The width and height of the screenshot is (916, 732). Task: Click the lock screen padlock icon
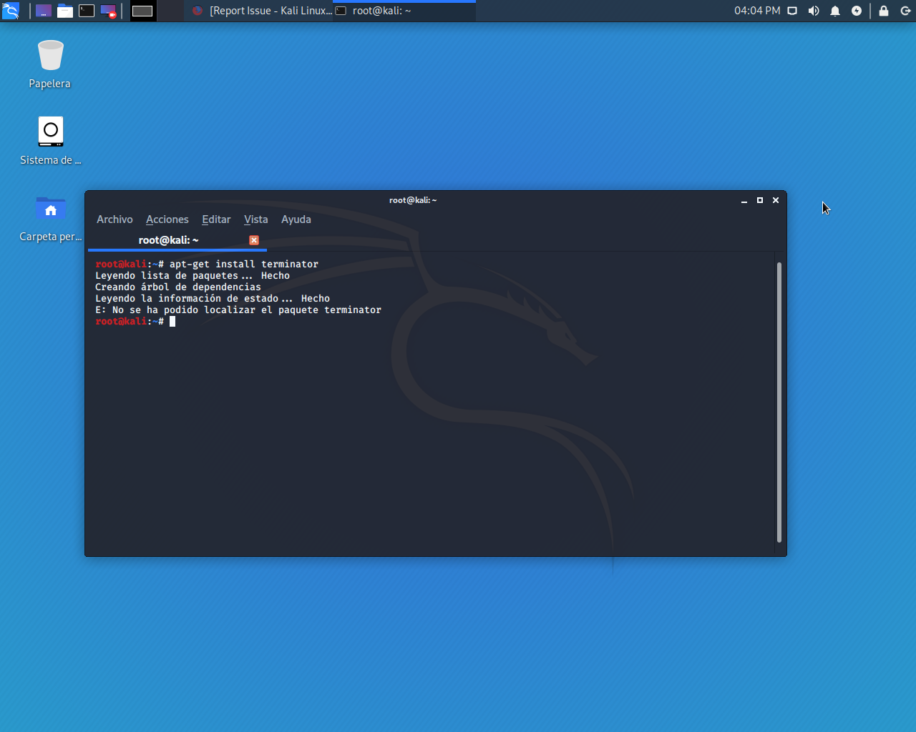tap(884, 11)
